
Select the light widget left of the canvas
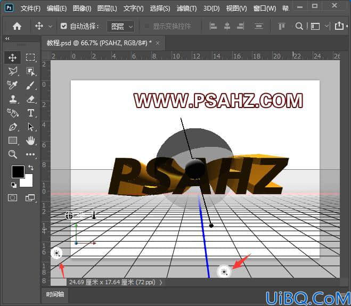pos(56,253)
